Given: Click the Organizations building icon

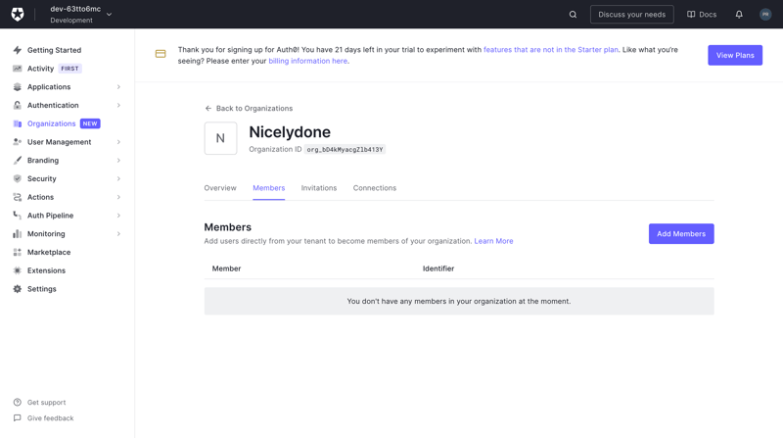Looking at the screenshot, I should [x=18, y=123].
